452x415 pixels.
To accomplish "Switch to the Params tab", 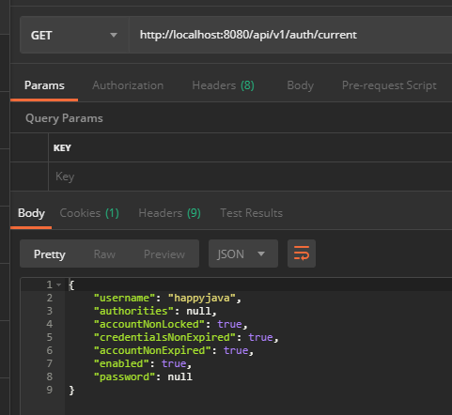I will 44,85.
